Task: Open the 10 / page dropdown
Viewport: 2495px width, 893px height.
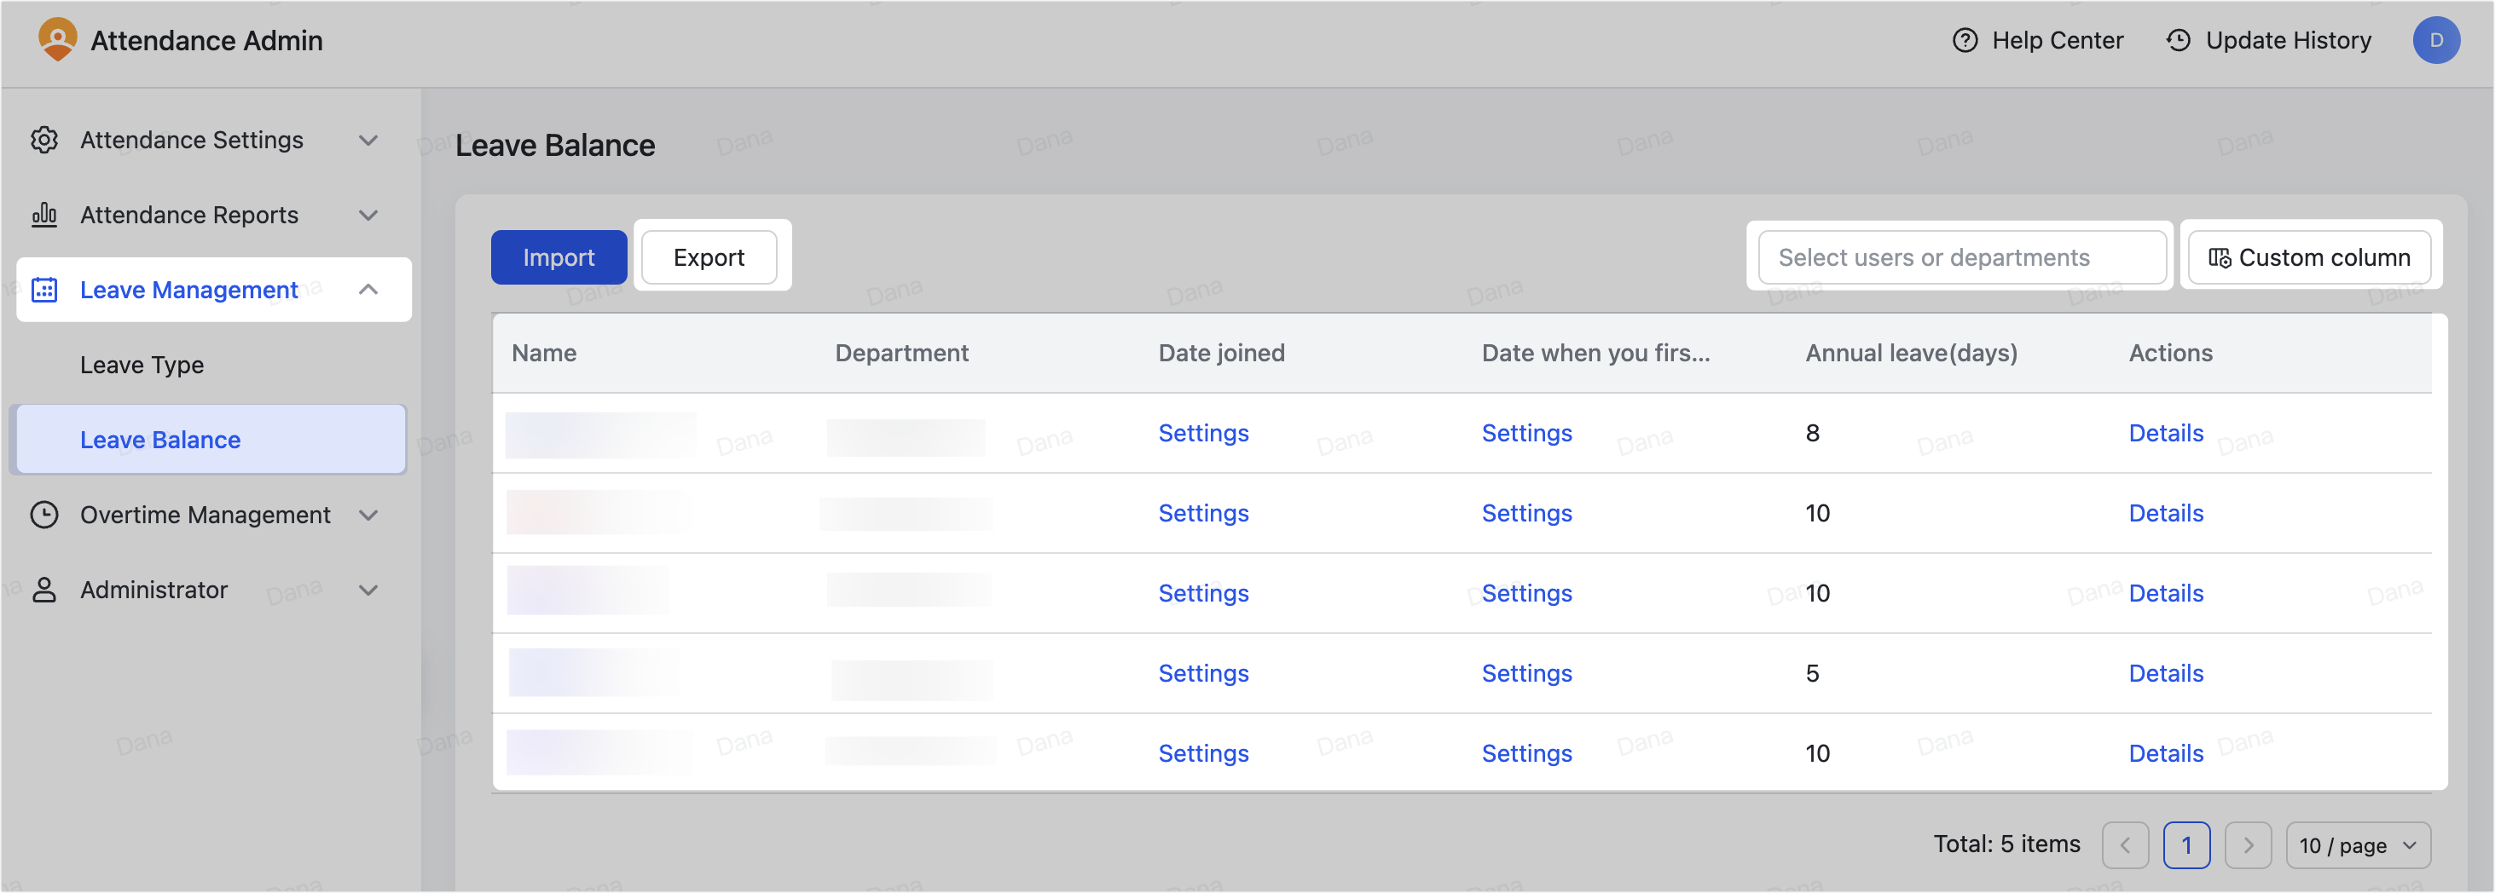Action: click(x=2358, y=845)
